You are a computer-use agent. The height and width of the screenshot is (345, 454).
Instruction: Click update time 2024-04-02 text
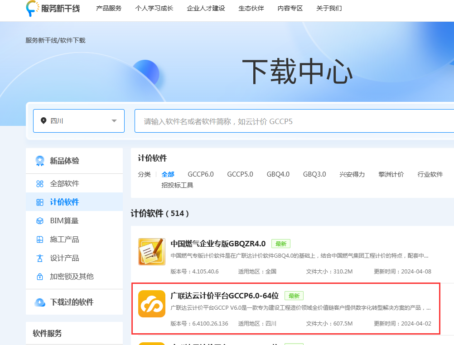coord(416,324)
